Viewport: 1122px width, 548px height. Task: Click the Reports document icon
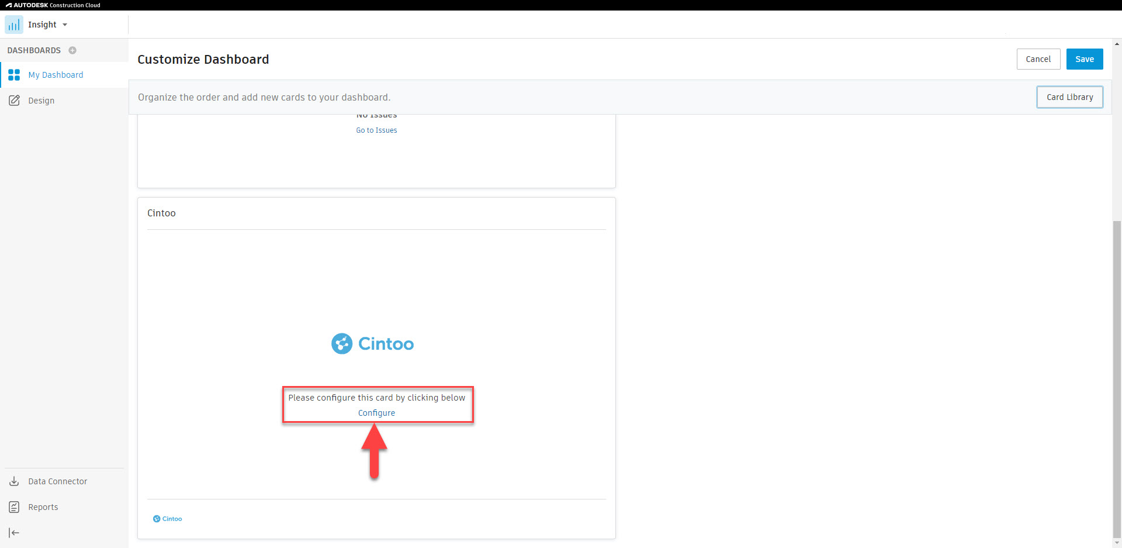[14, 507]
